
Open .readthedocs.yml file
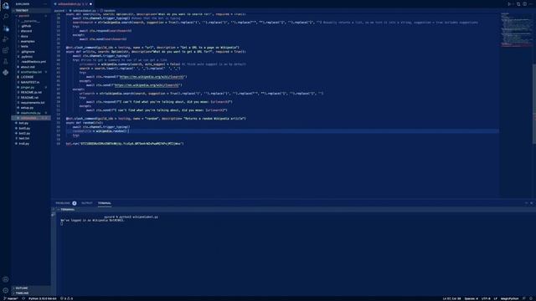point(33,62)
